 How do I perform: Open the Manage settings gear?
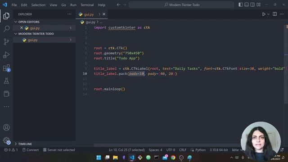click(x=6, y=140)
